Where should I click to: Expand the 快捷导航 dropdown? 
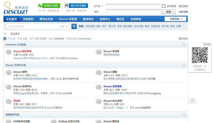point(175,19)
